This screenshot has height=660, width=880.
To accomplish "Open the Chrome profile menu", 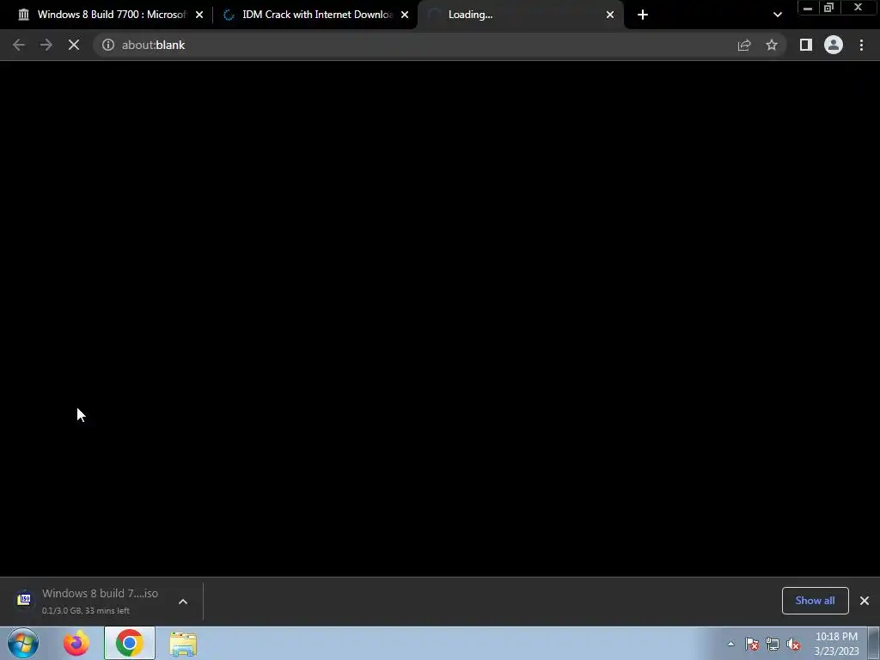I will (834, 45).
